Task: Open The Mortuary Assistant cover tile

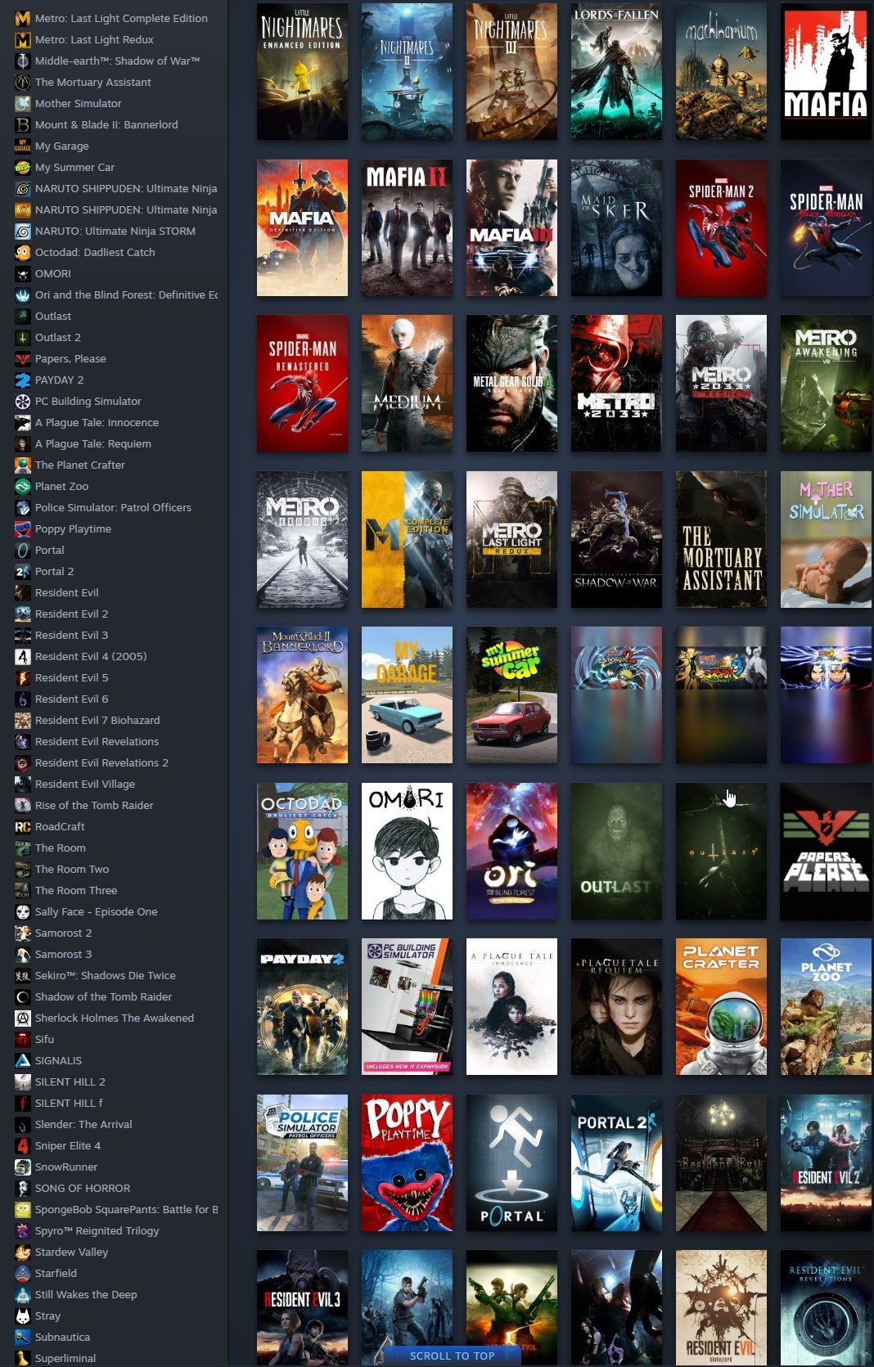Action: 721,539
